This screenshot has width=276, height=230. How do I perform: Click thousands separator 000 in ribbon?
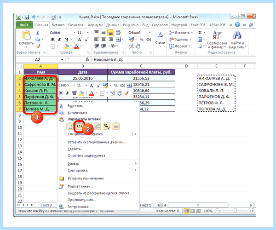tap(149, 40)
